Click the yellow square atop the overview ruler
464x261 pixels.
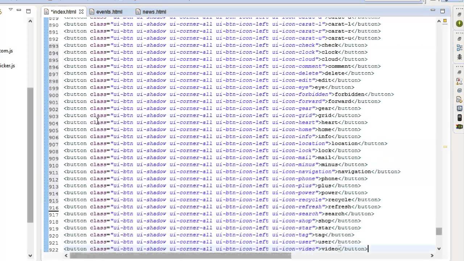tap(445, 20)
